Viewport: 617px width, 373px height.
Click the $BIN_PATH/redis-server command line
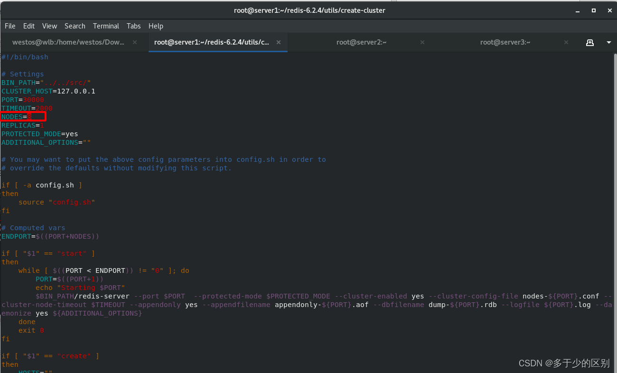tap(307, 305)
